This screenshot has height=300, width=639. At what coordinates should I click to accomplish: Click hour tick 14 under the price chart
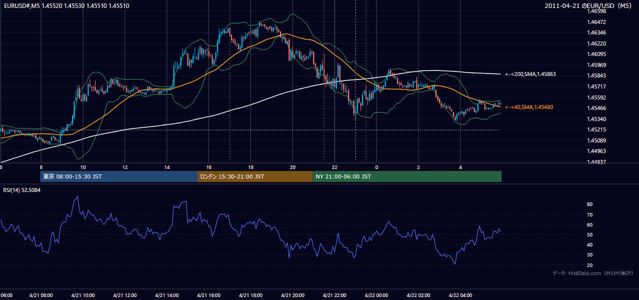pos(167,167)
